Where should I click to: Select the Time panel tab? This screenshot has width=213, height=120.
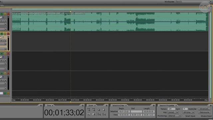pos(49,106)
